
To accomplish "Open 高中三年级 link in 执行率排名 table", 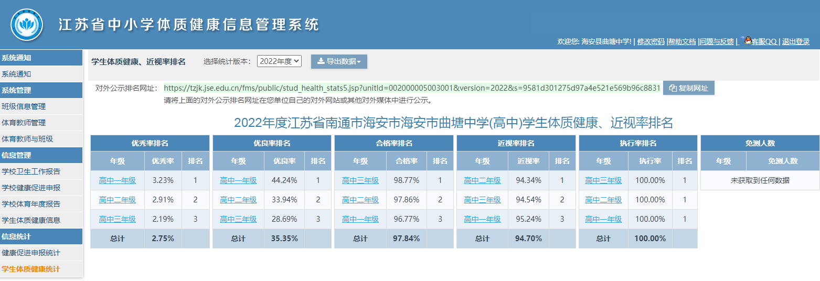I will 603,180.
